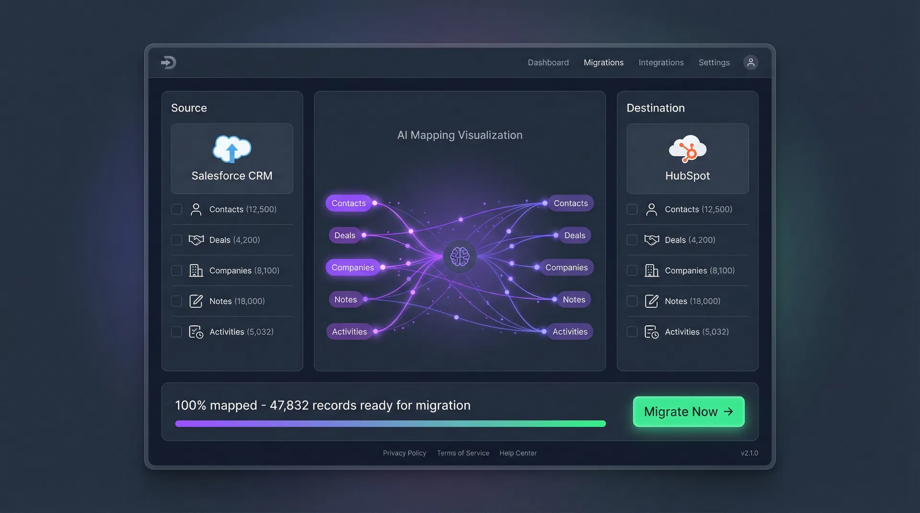Click the Contacts person icon in Source panel
This screenshot has height=513, width=920.
[195, 209]
